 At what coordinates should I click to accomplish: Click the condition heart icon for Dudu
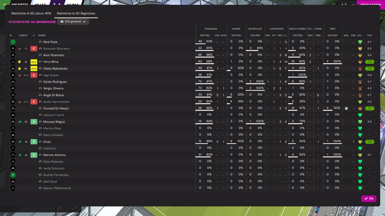[x=360, y=142]
